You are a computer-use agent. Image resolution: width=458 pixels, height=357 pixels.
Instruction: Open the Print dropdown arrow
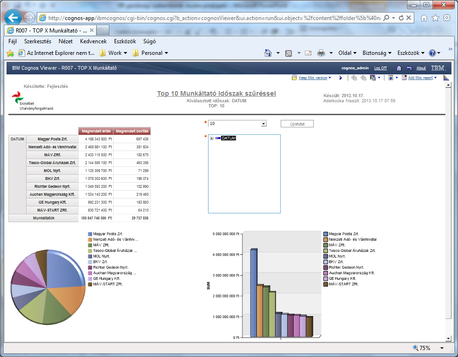(x=331, y=53)
